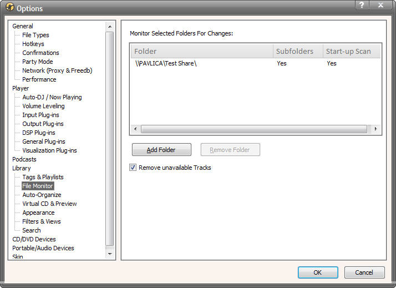Cancel the Options dialog
This screenshot has width=396, height=288.
[364, 272]
